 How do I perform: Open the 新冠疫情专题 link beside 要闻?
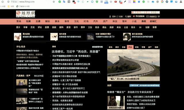[x=97, y=47]
